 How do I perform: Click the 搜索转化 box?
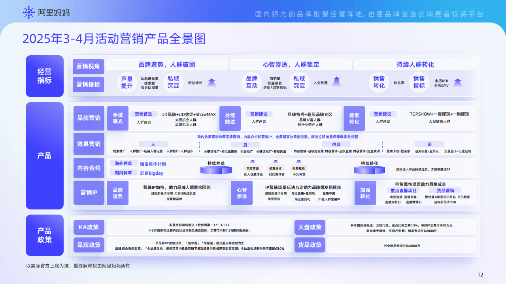[x=354, y=118]
